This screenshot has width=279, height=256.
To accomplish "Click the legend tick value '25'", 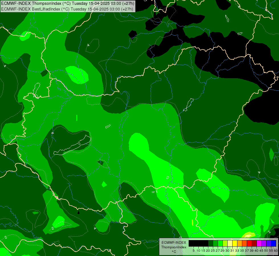I will [213, 251].
